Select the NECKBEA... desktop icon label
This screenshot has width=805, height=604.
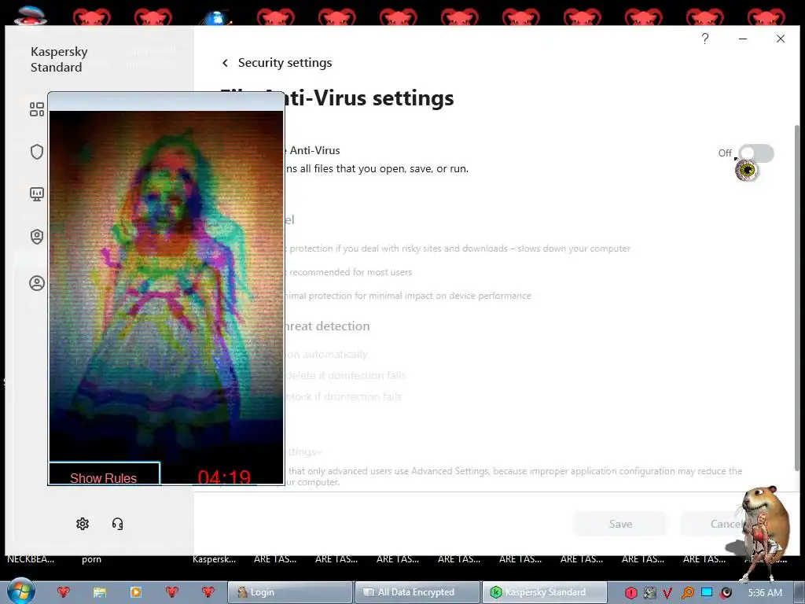point(31,559)
